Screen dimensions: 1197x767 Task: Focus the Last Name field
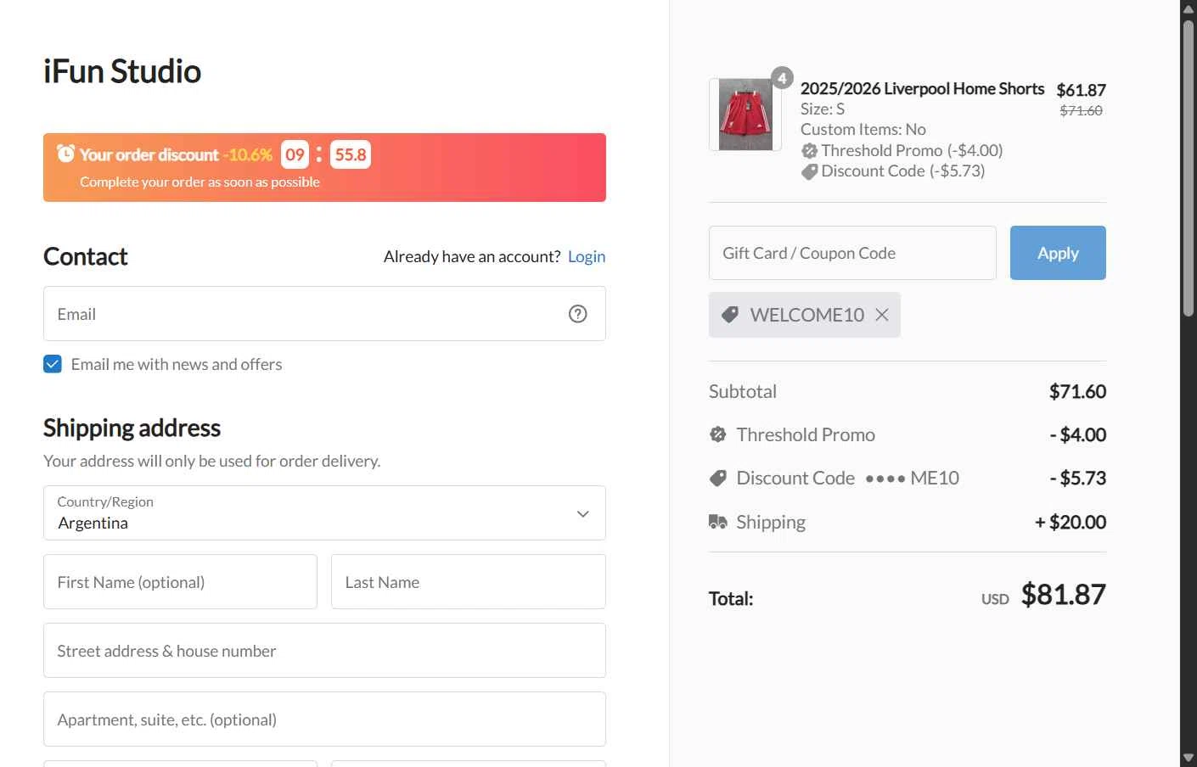point(469,582)
